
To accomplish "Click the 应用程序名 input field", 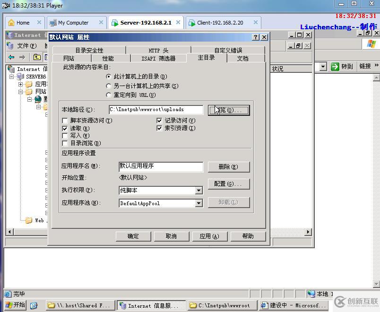I will pyautogui.click(x=161, y=166).
